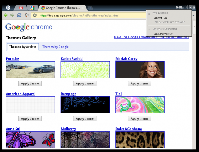Open the Karim Rashid theme link
The image size is (199, 152).
[x=72, y=59]
